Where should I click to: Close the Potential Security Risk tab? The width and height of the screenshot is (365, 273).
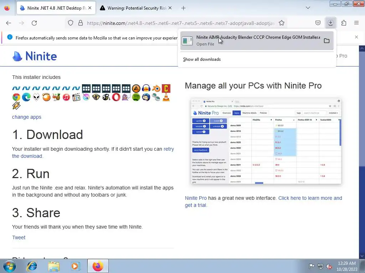[x=170, y=8]
